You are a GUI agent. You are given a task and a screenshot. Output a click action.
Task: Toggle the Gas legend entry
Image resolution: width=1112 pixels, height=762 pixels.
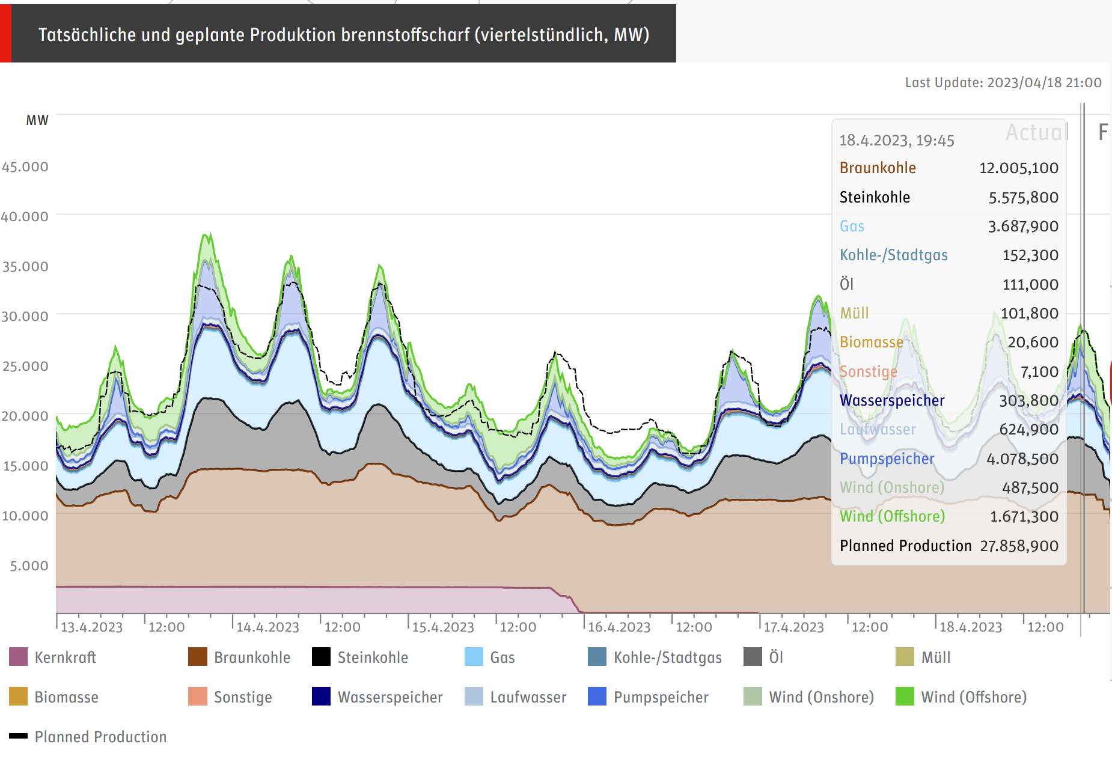coord(490,657)
